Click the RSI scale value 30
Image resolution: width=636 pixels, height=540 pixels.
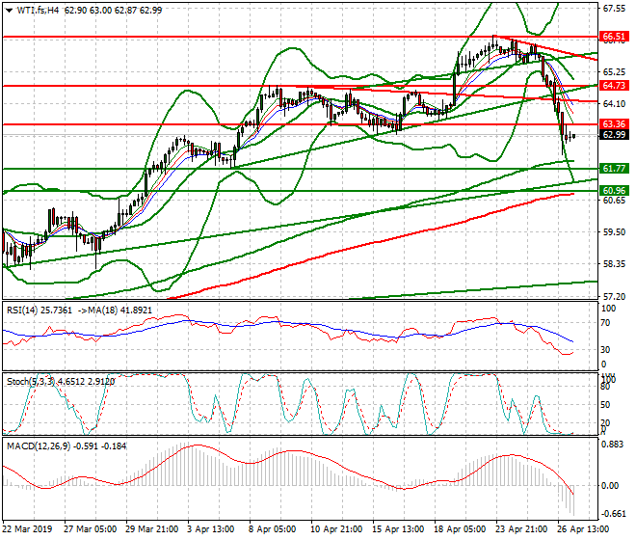[605, 350]
